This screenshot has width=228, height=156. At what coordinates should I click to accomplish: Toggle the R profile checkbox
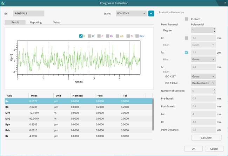[x=81, y=36]
